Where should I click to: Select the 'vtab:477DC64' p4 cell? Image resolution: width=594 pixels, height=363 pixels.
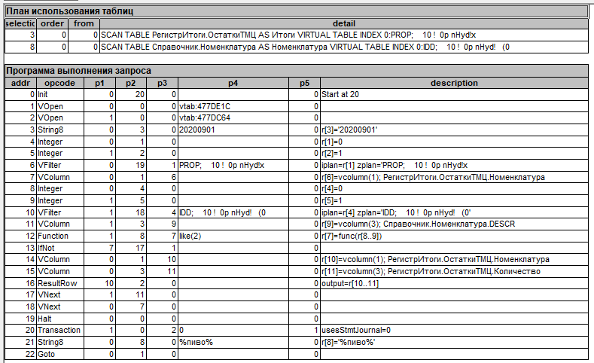click(x=233, y=117)
